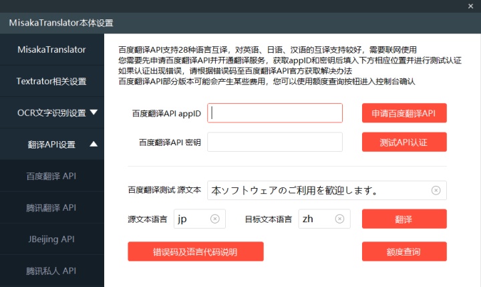The image size is (481, 287).
Task: Collapse the 翻译API设置 section arrow
Action: tap(94, 144)
